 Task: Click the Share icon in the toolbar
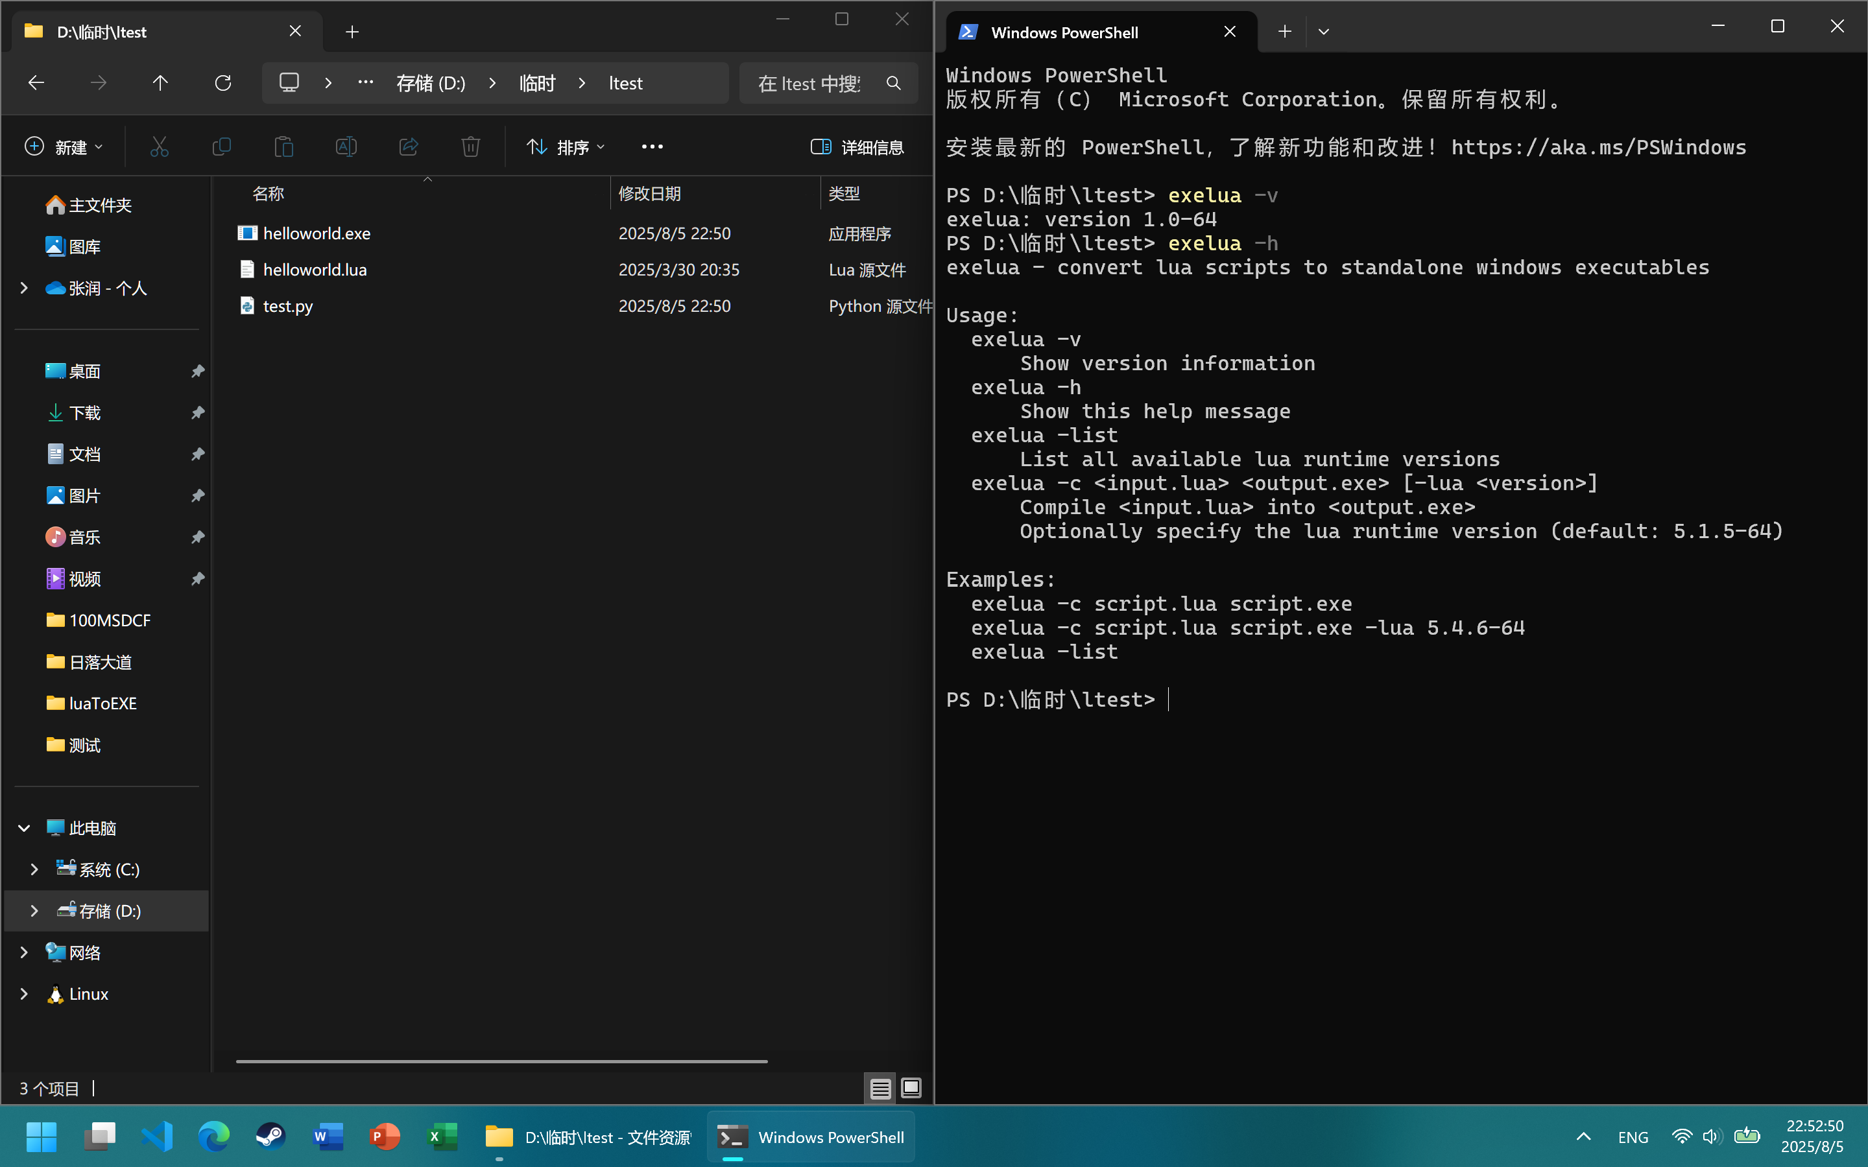[409, 146]
